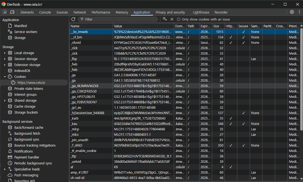Open DevTools settings gear

point(292,12)
